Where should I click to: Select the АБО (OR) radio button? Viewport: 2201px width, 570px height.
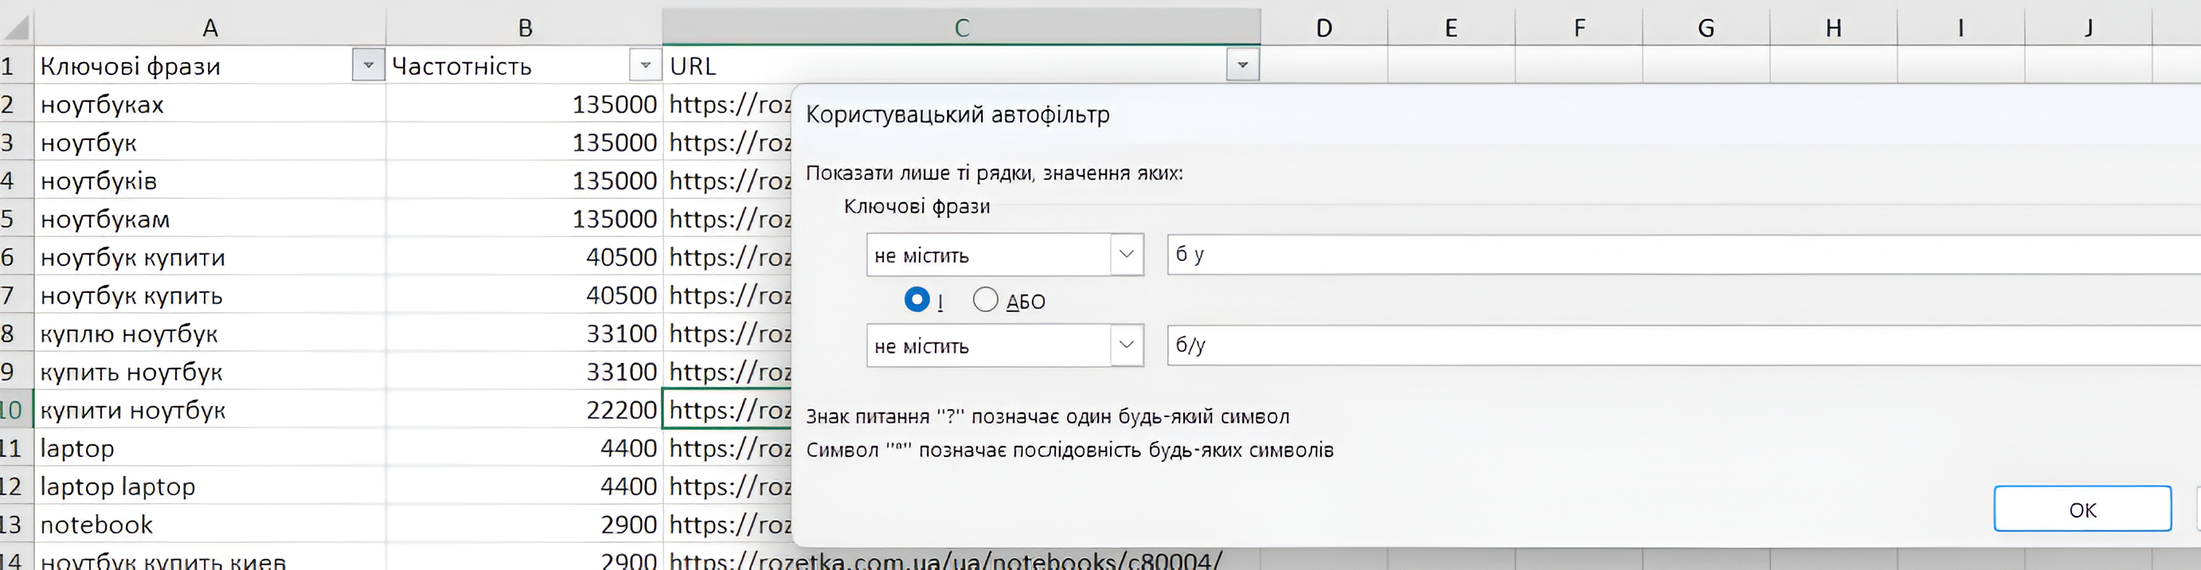[985, 300]
